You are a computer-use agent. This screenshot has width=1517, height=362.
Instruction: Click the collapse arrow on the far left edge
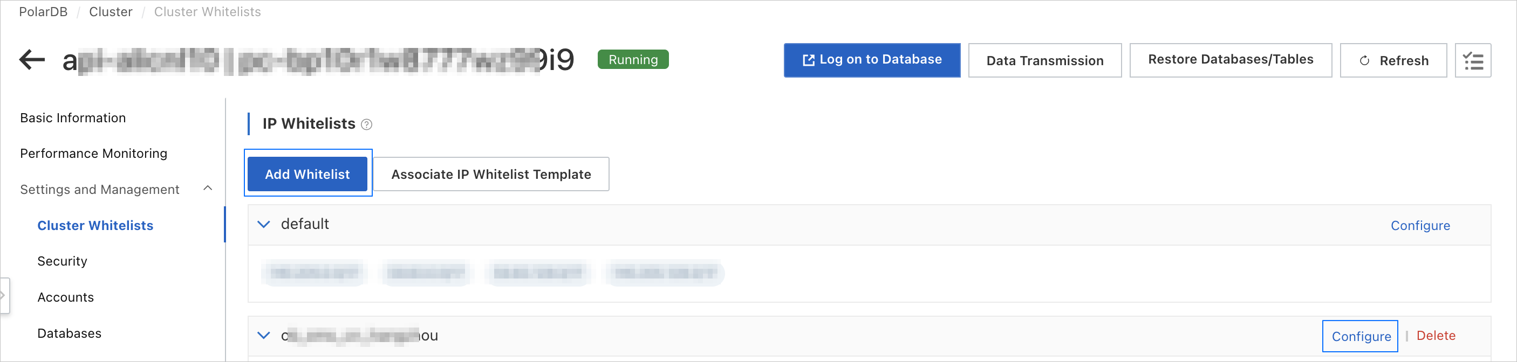5,296
